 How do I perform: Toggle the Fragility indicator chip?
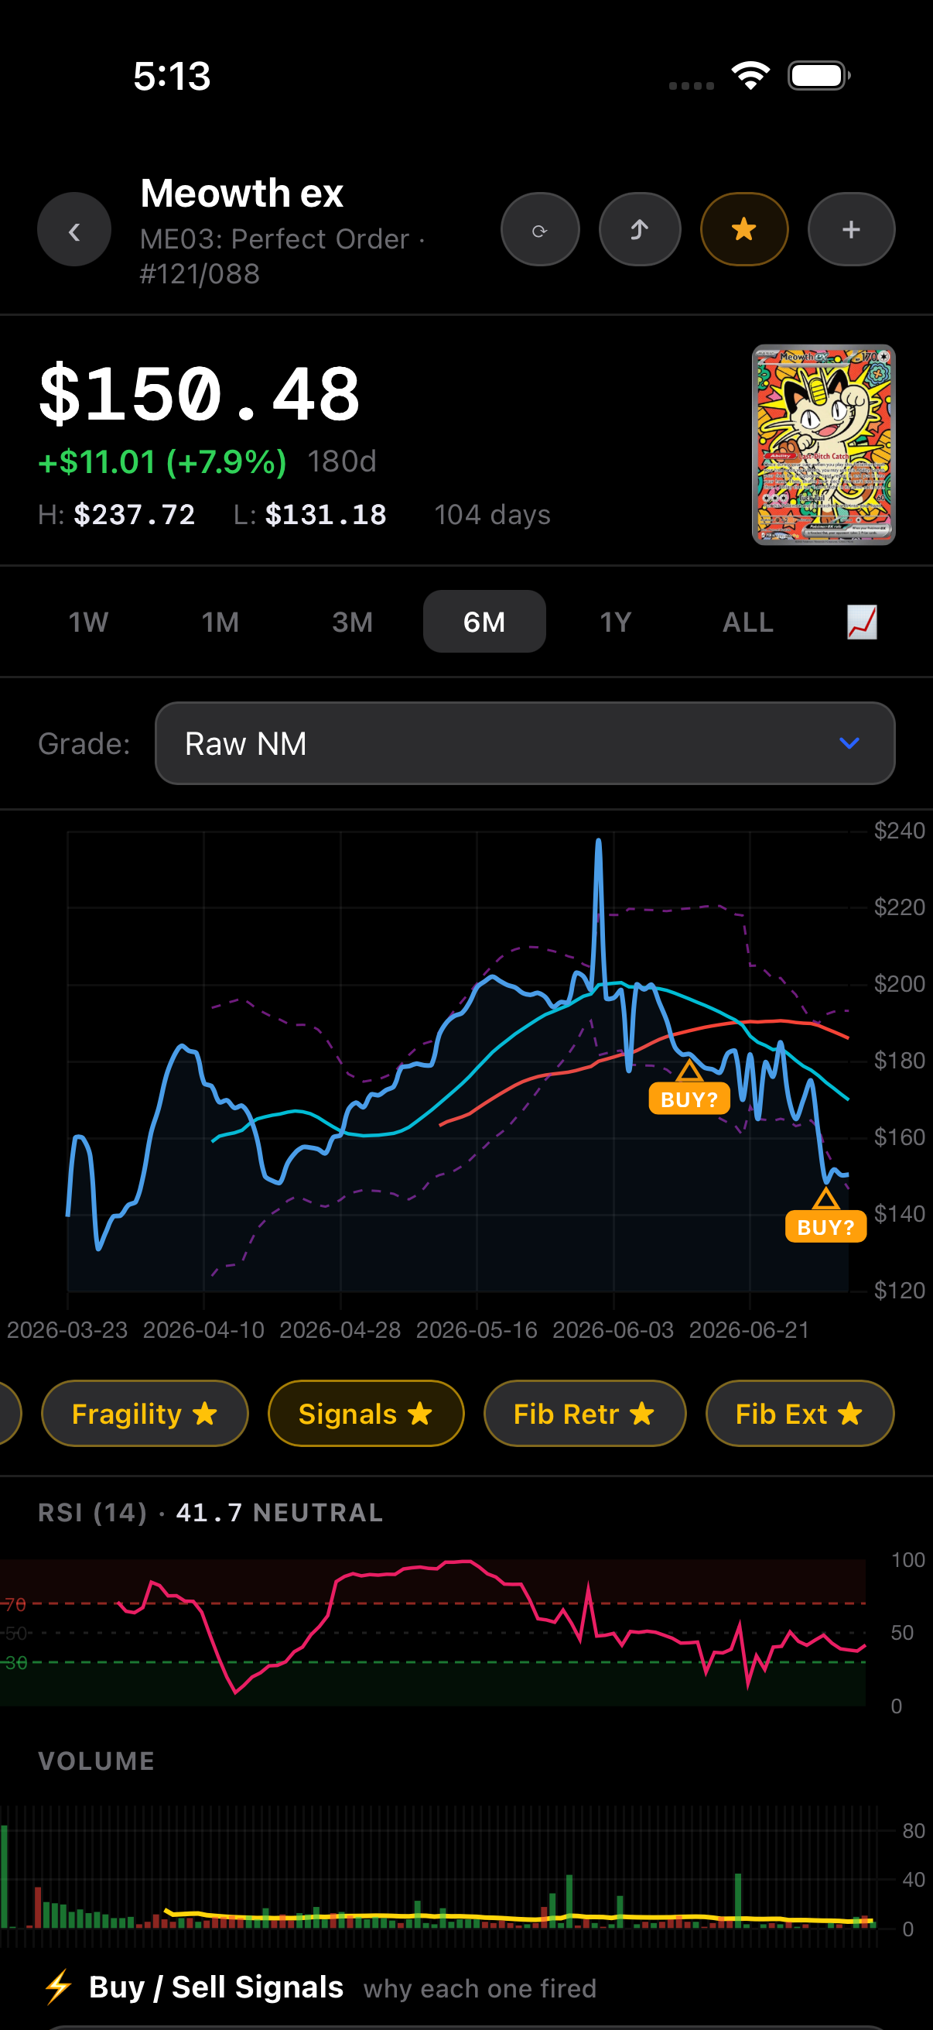145,1414
